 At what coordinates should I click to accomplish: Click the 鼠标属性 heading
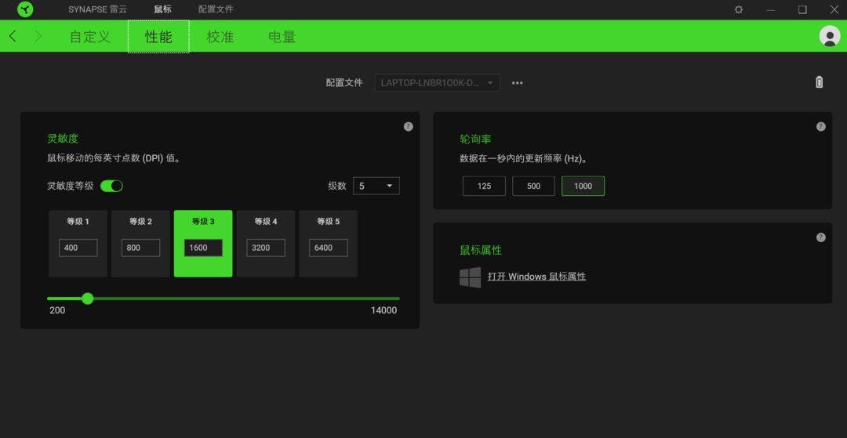[481, 250]
